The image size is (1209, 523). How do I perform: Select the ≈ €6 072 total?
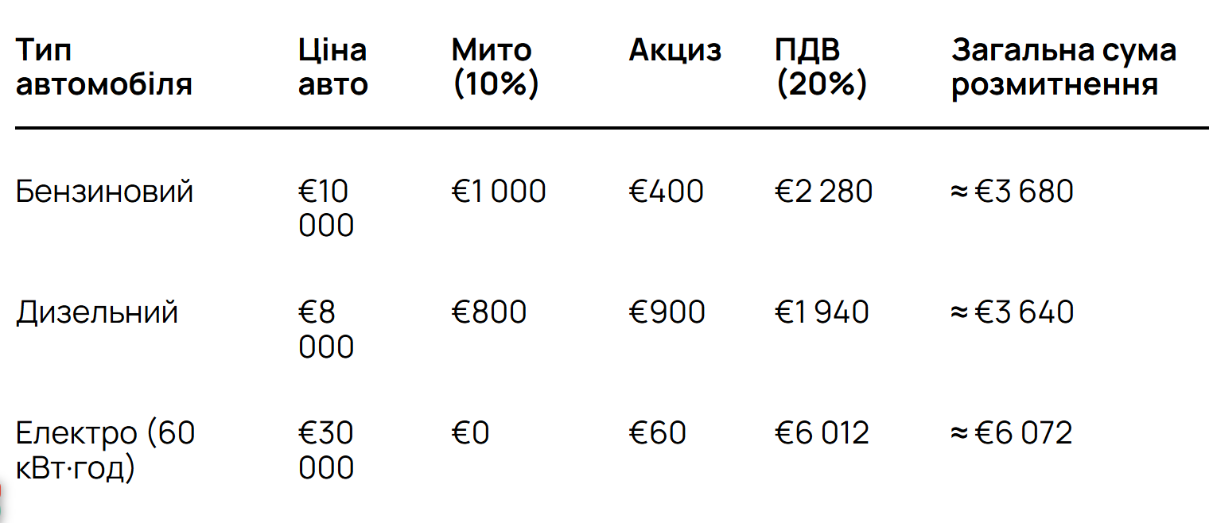coord(1011,433)
